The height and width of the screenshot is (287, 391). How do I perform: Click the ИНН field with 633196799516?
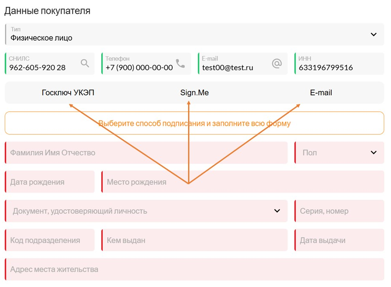click(339, 63)
